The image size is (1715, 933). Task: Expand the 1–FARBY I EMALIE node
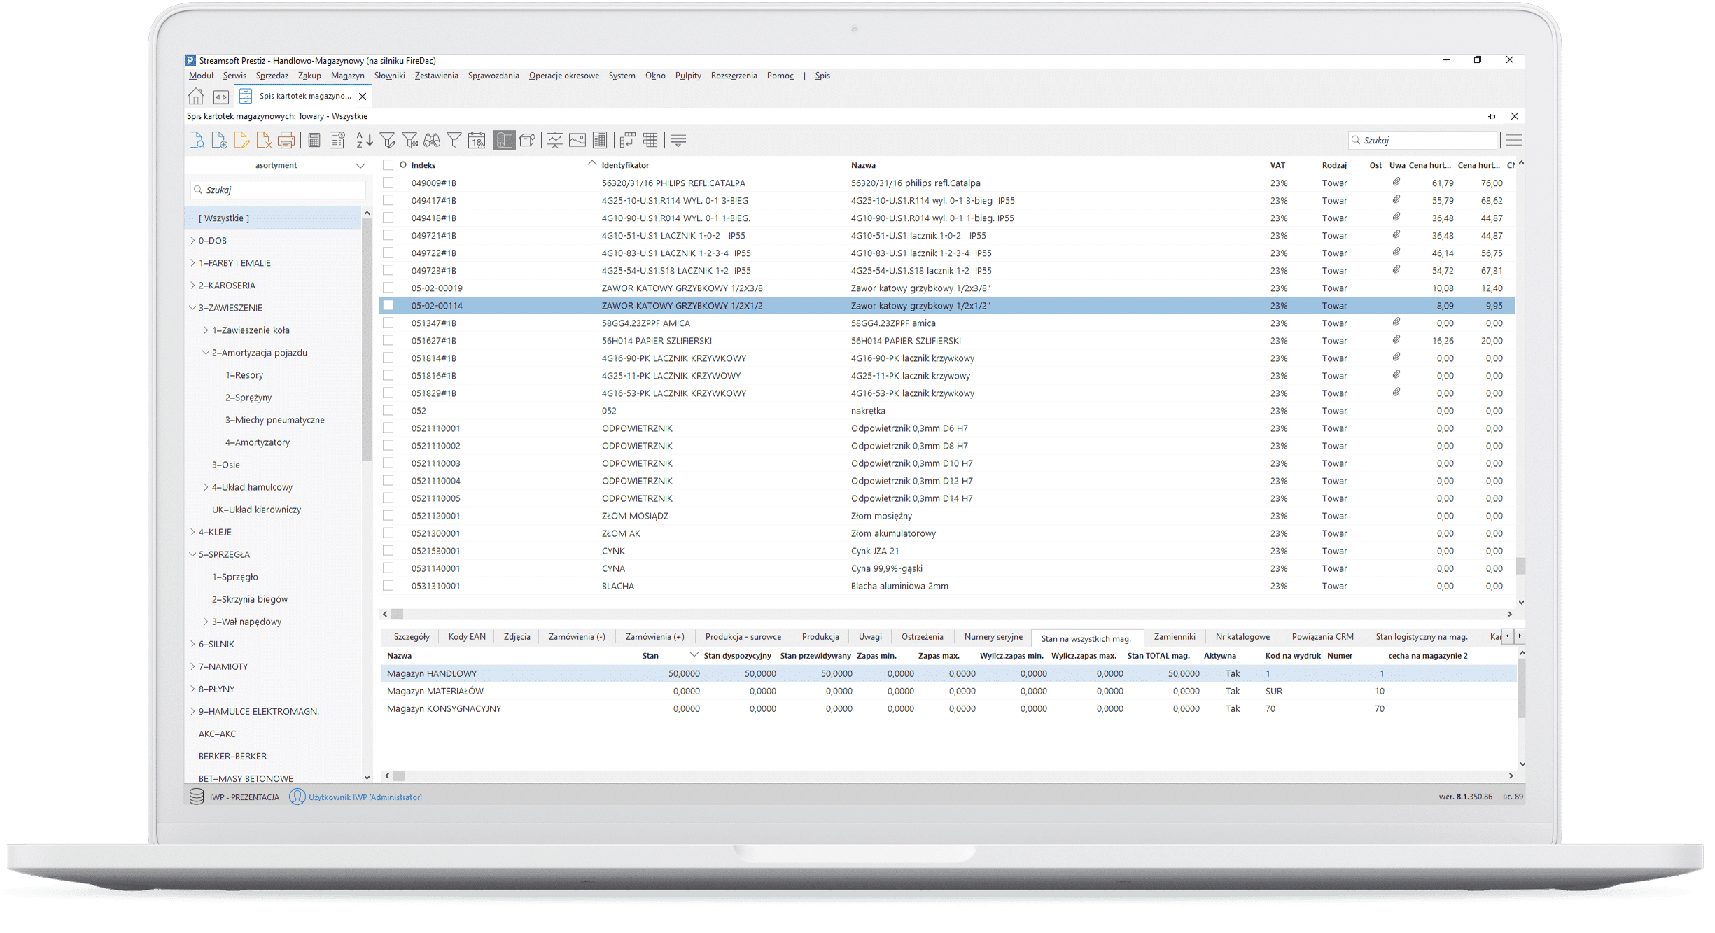point(192,262)
